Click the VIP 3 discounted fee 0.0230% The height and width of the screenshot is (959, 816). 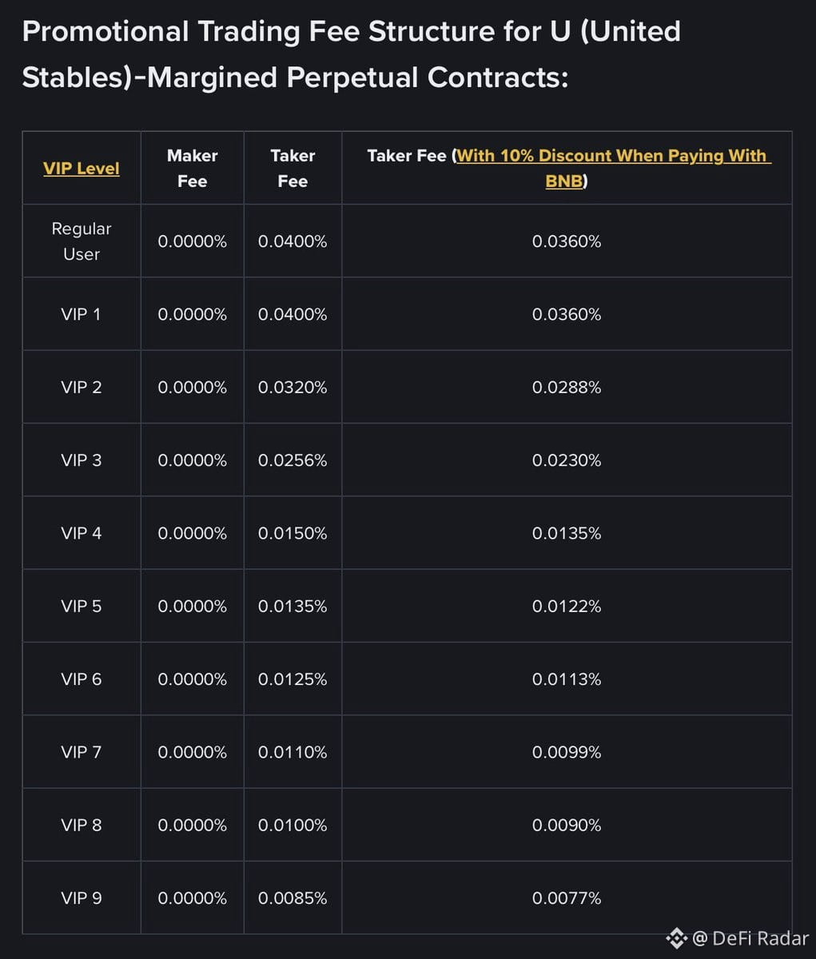tap(567, 460)
